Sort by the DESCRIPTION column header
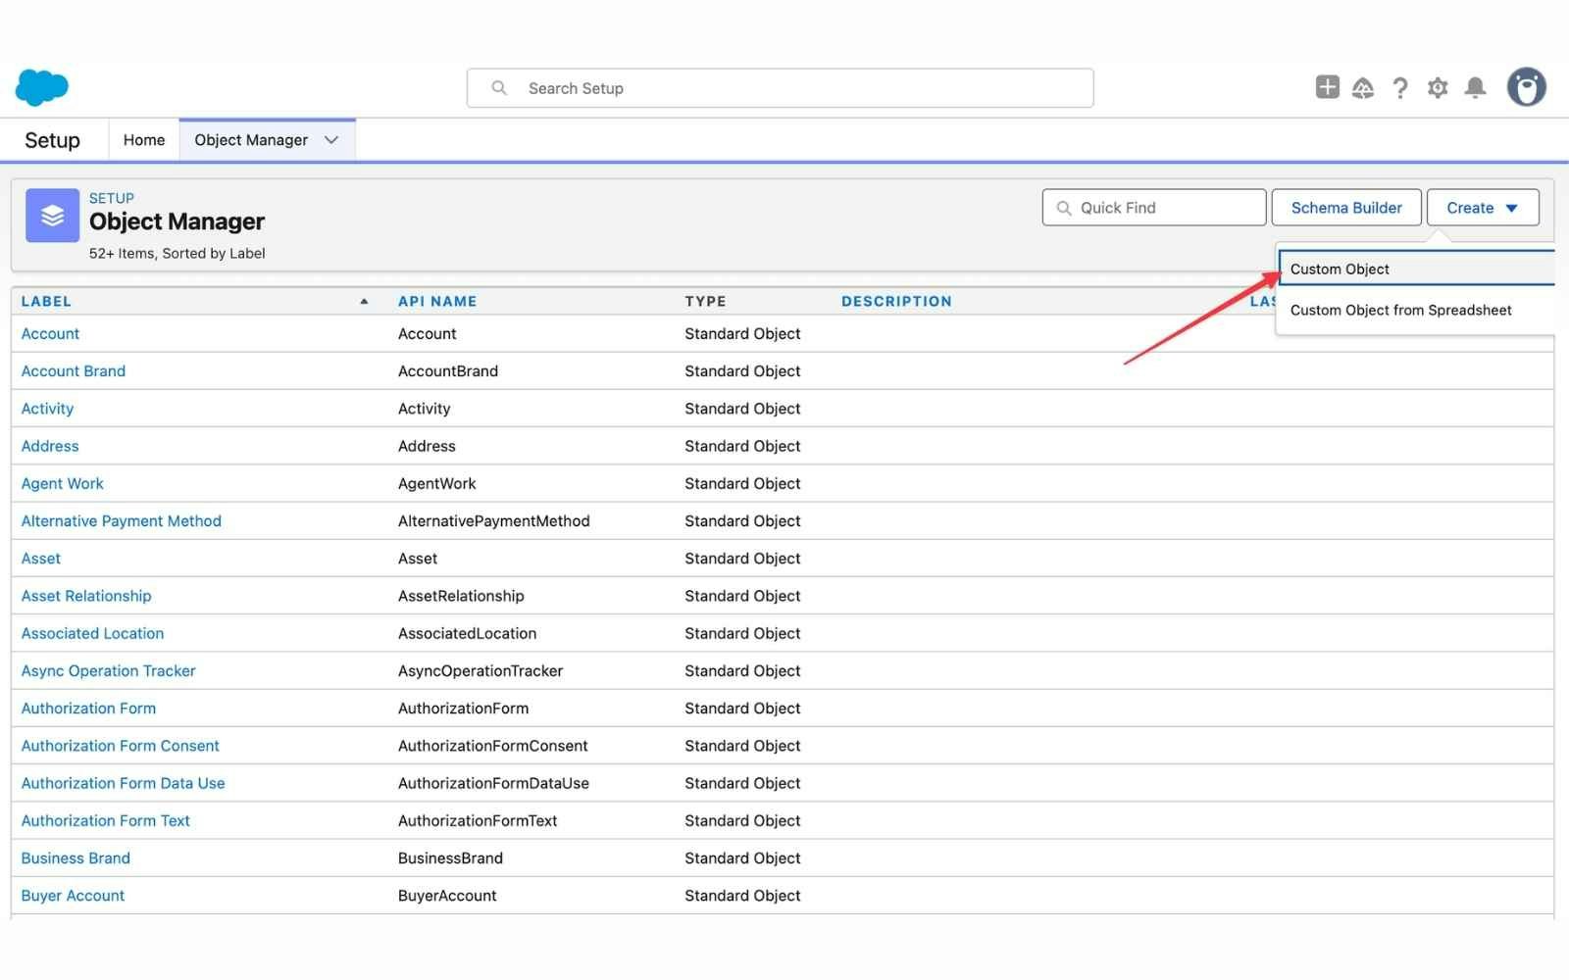 pyautogui.click(x=896, y=302)
